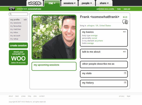Viewport: 142px width, 105px height.
Task: Click the unlimited woo credits link
Action: point(105,9)
